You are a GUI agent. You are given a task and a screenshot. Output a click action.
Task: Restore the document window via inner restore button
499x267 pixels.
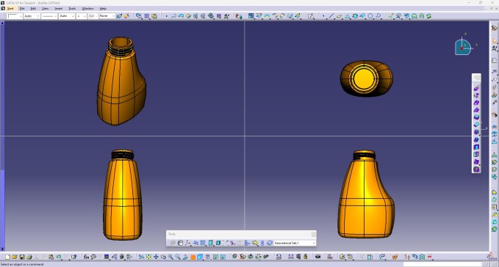coord(491,9)
